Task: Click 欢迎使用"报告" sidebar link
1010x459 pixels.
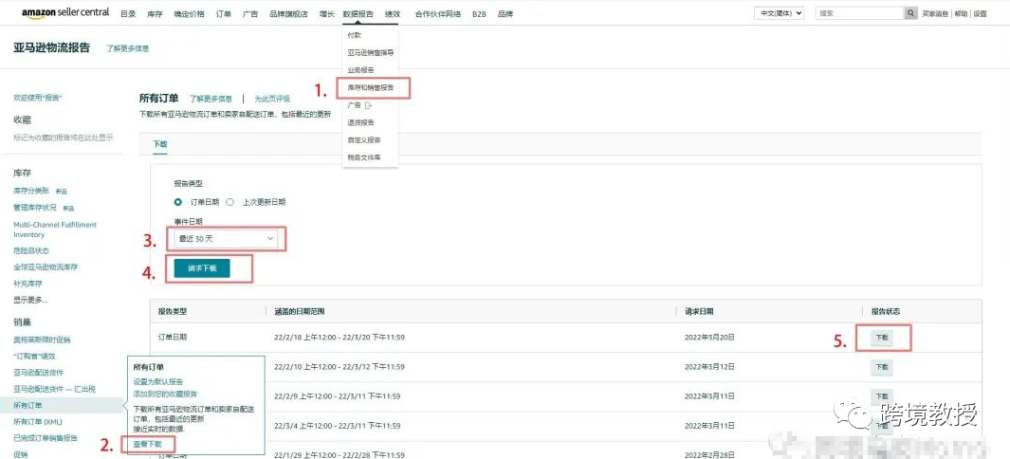Action: pyautogui.click(x=38, y=98)
